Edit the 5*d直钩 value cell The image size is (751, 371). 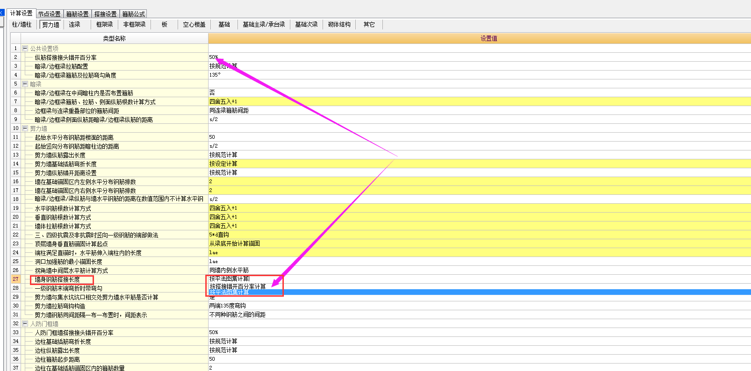coord(479,235)
